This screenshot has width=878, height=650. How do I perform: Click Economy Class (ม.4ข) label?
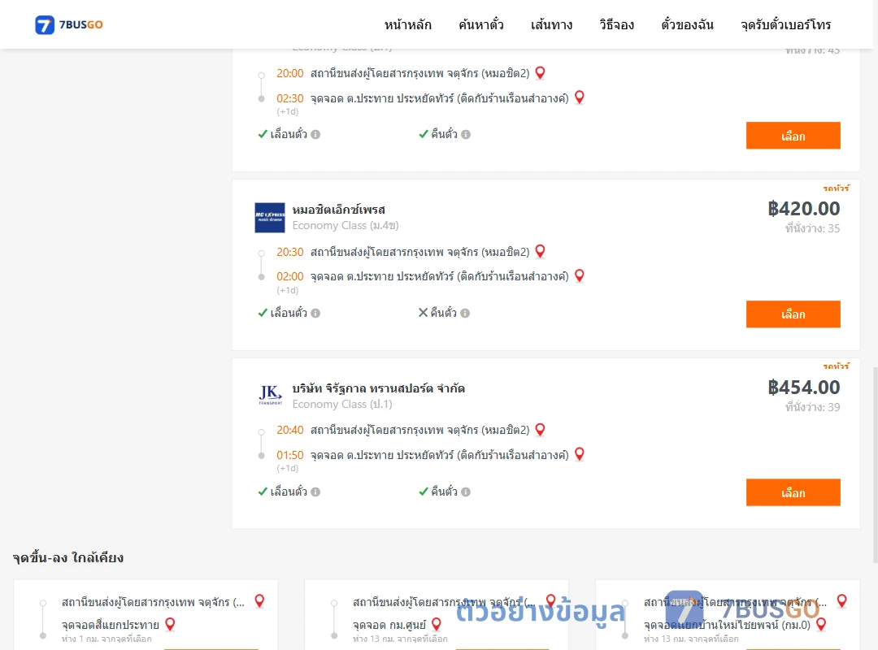(x=346, y=225)
